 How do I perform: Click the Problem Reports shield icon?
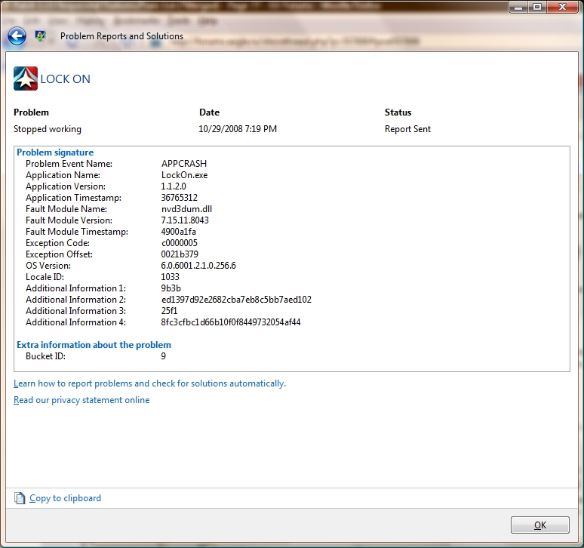click(40, 35)
